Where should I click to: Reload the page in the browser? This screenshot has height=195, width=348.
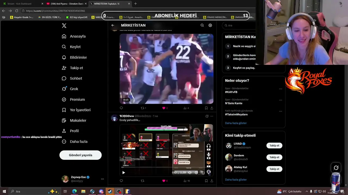click(17, 11)
